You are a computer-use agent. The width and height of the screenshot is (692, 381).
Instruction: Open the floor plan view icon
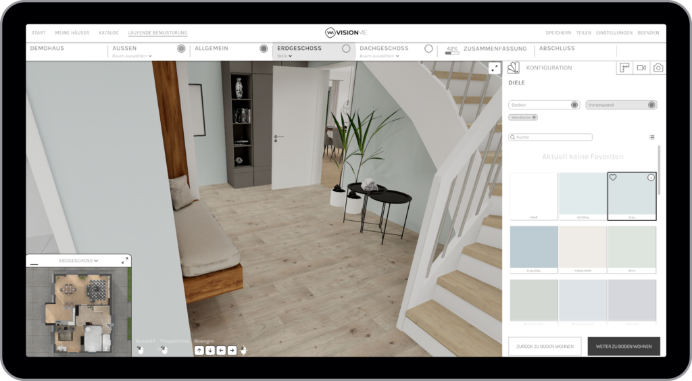point(625,68)
